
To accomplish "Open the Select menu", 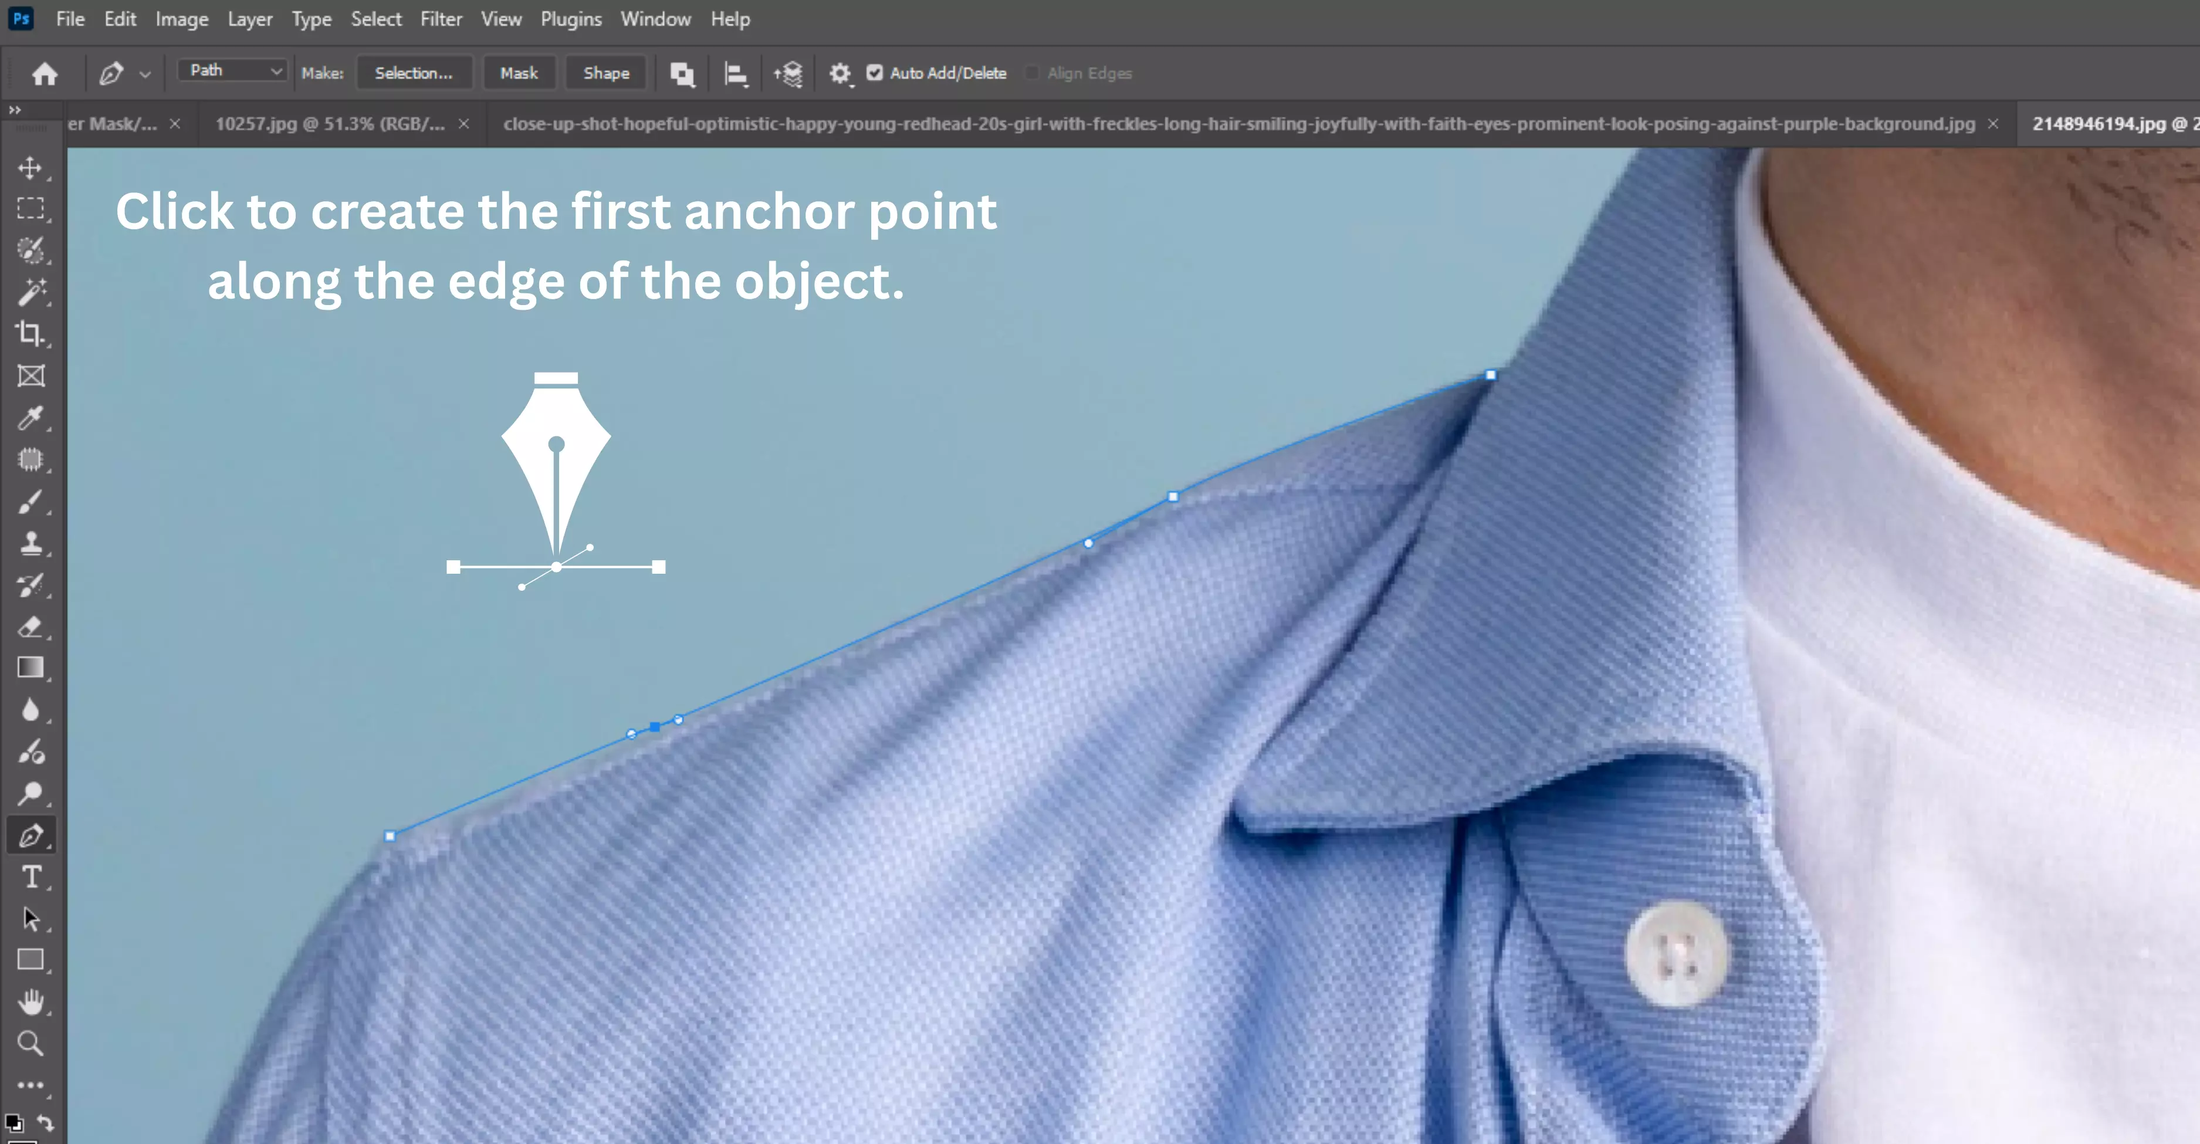I will 376,19.
